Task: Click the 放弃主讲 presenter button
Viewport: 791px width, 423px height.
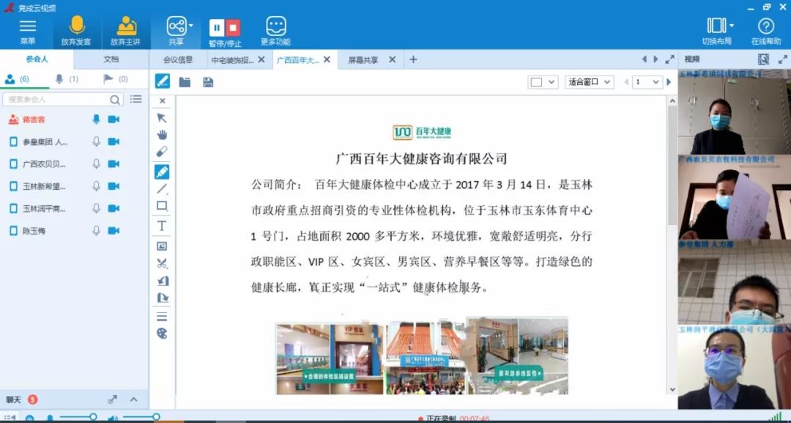Action: [x=126, y=32]
